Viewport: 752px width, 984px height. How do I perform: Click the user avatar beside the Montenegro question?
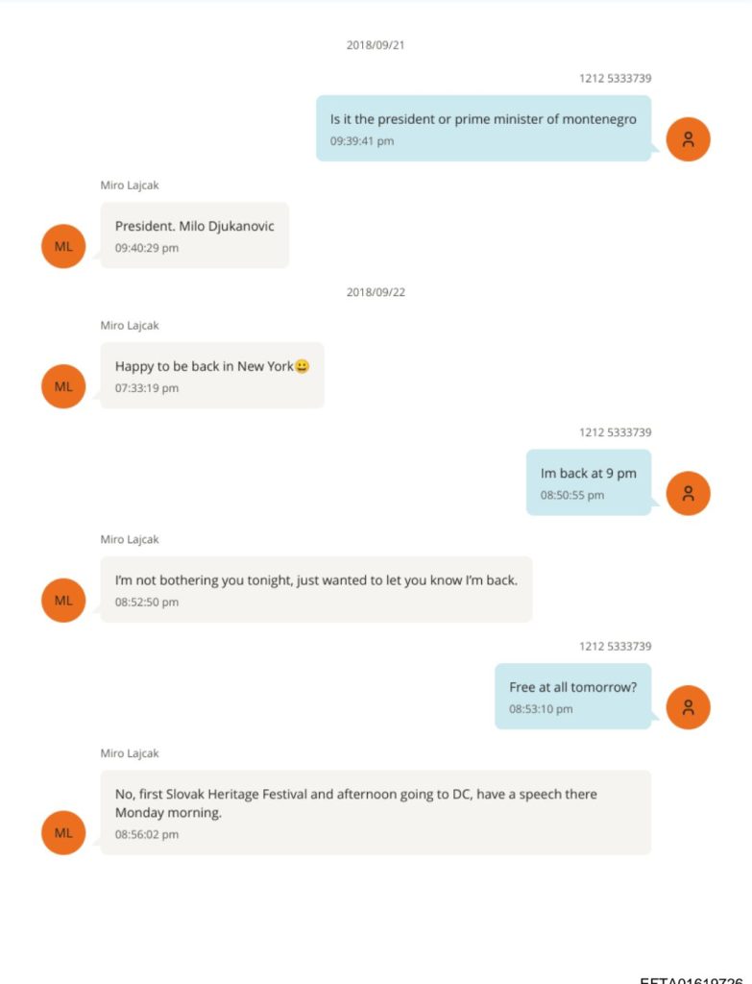688,138
